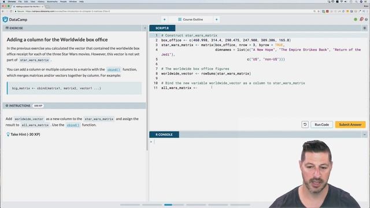This screenshot has width=370, height=208.
Task: Click the '# Construct star_wars_matrix' comment on line 1
Action: pos(189,36)
